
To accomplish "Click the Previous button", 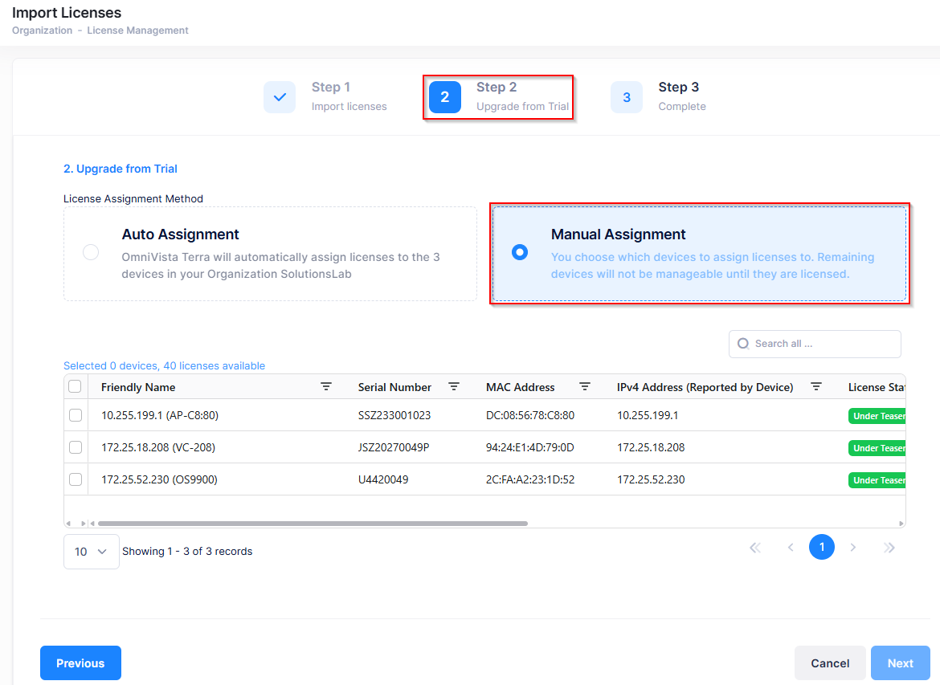I will click(80, 663).
